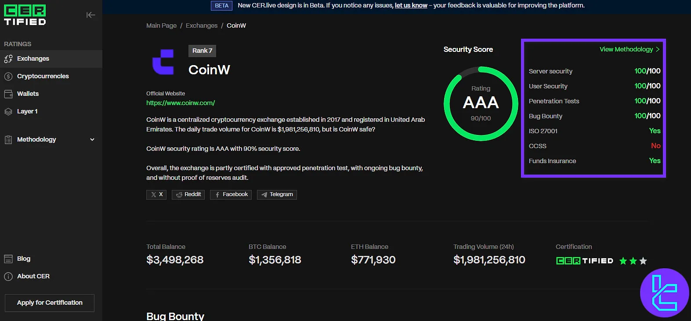Viewport: 691px width, 321px height.
Task: Click the CERtified certification badge
Action: (584, 261)
